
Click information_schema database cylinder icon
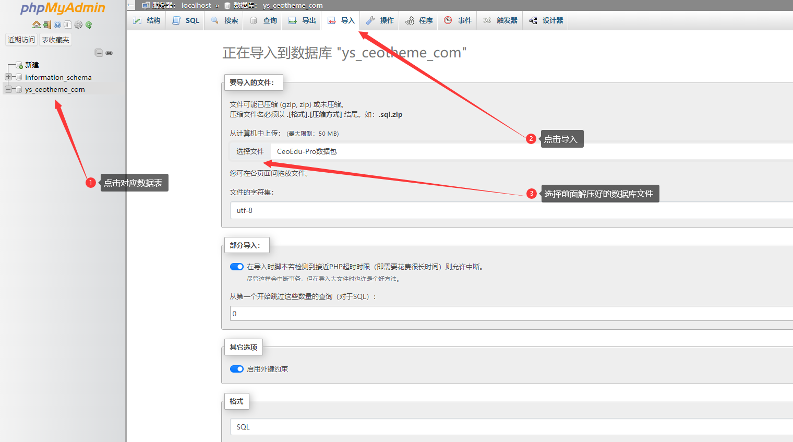(19, 77)
